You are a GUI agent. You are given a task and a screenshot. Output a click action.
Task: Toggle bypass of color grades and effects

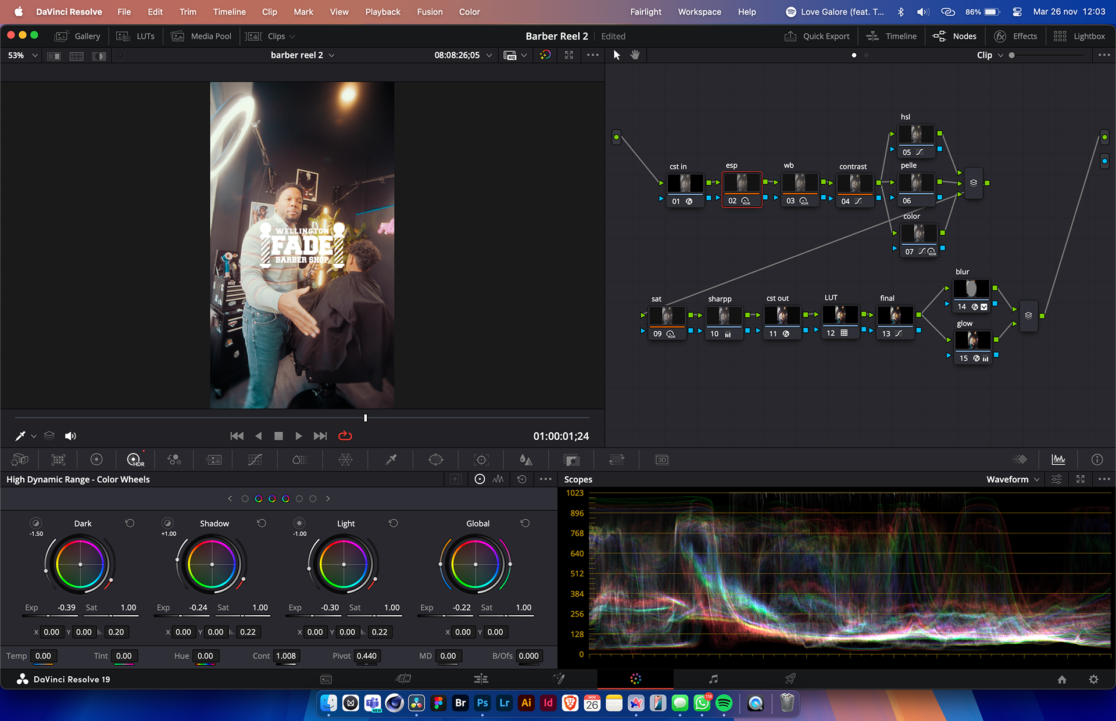[x=545, y=55]
